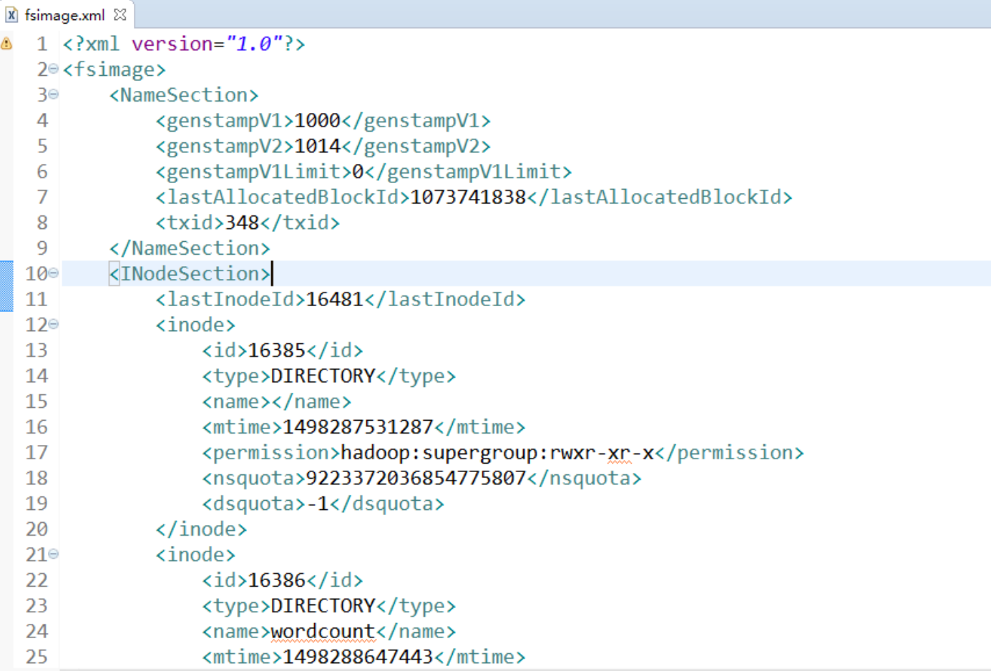Click genstampV1 value 1000

pyautogui.click(x=317, y=120)
